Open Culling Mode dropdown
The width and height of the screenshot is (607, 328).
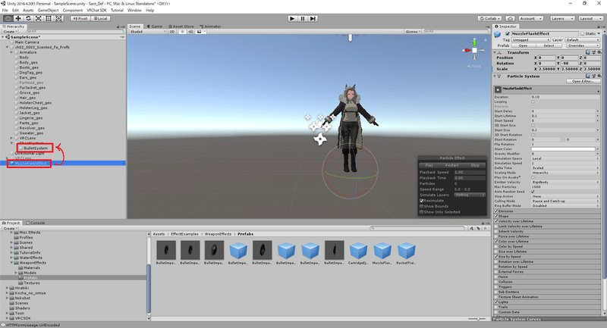(x=565, y=201)
